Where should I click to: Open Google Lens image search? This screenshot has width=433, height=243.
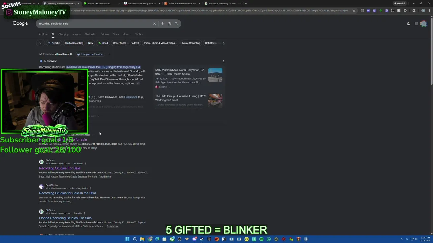(x=169, y=24)
